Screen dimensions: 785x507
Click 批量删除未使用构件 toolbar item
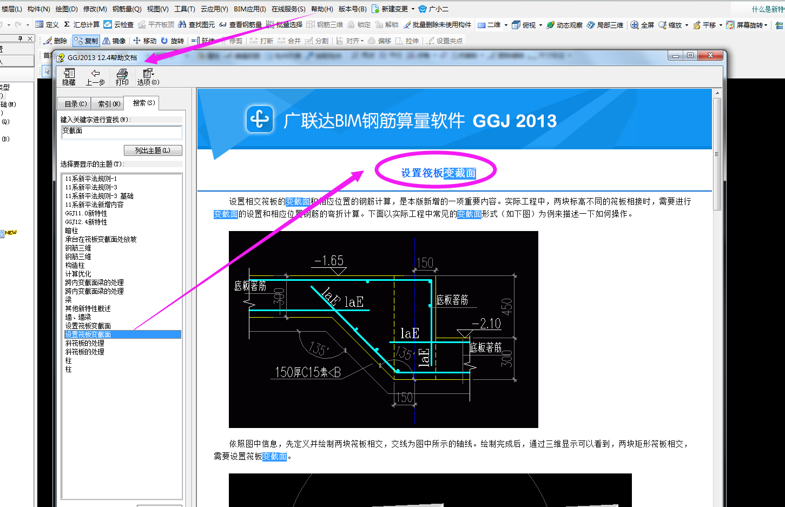tap(437, 25)
